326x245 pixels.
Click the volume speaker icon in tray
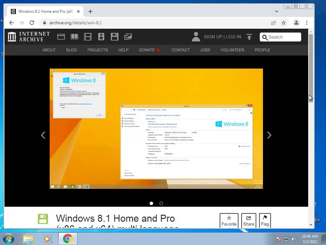[x=294, y=239]
